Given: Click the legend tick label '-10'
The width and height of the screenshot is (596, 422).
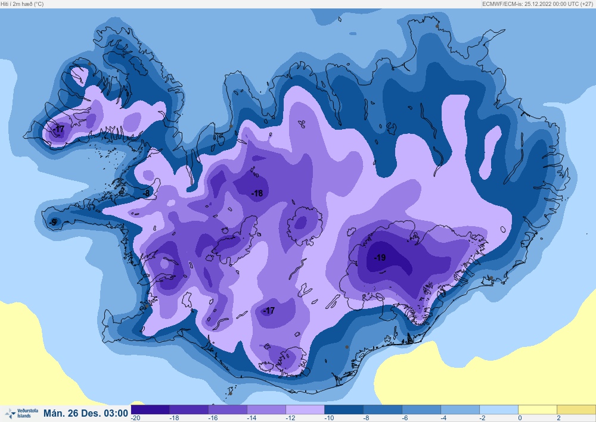Looking at the screenshot, I should (x=329, y=418).
